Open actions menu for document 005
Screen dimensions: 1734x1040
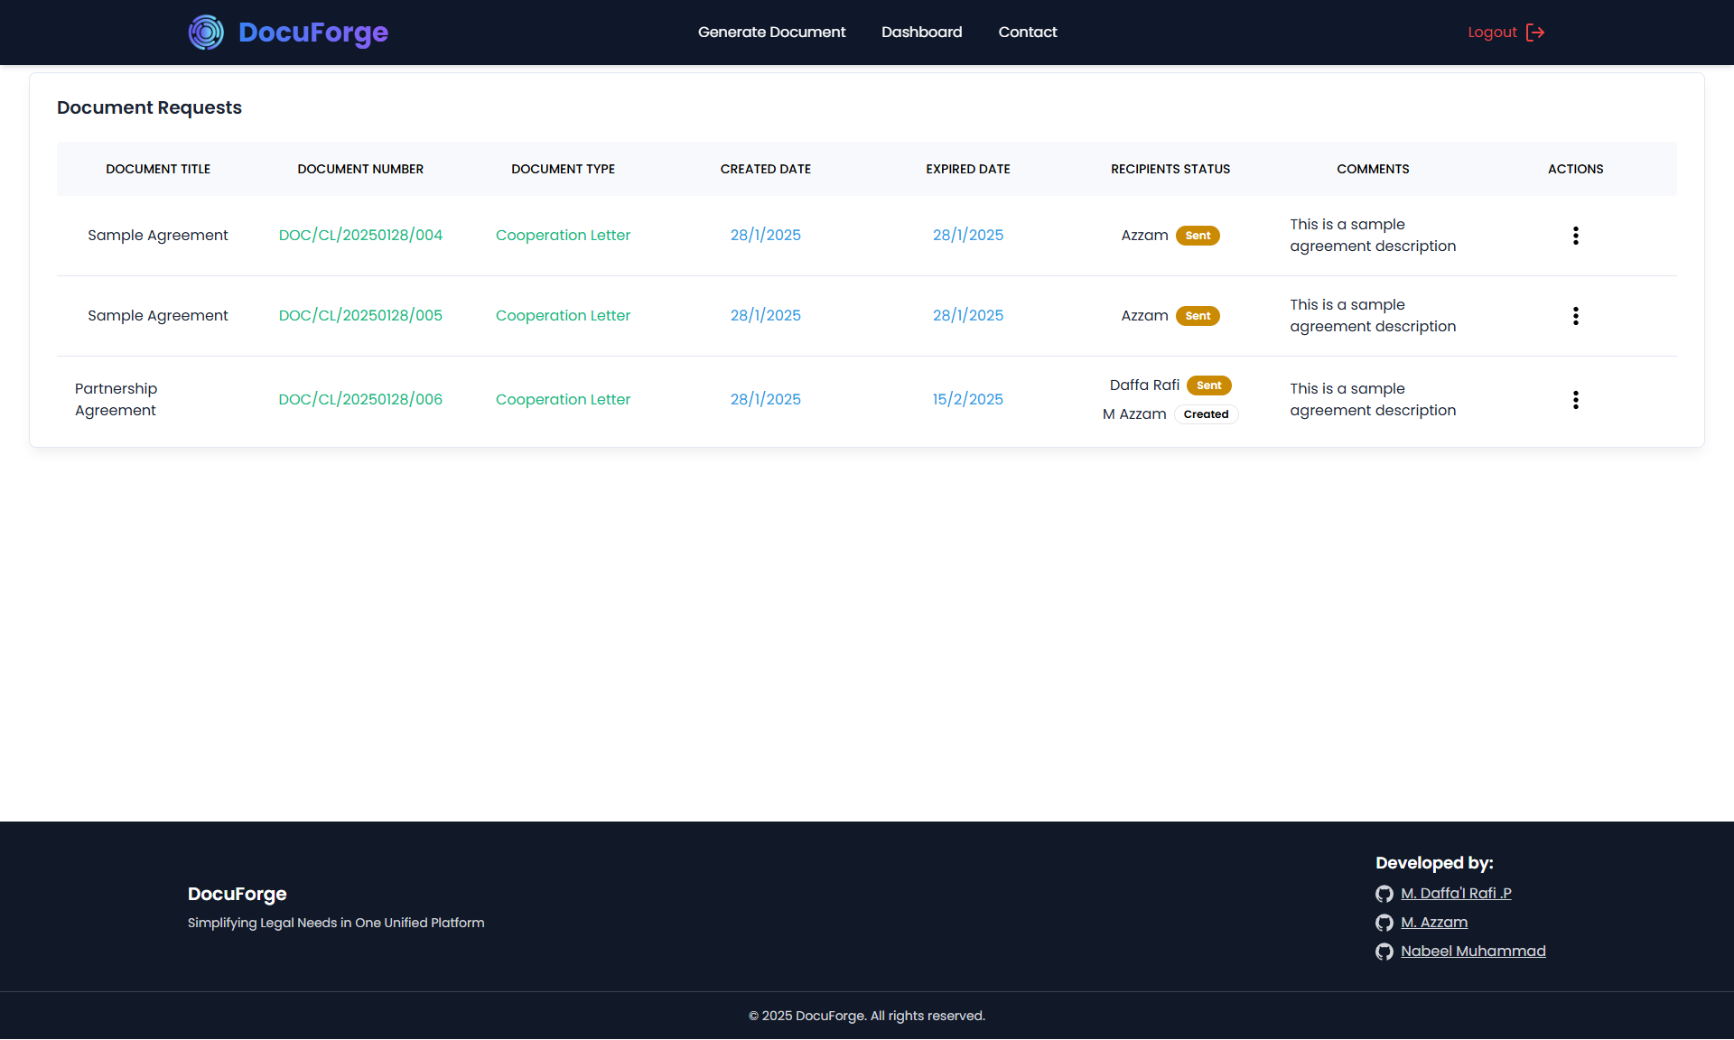pyautogui.click(x=1575, y=316)
